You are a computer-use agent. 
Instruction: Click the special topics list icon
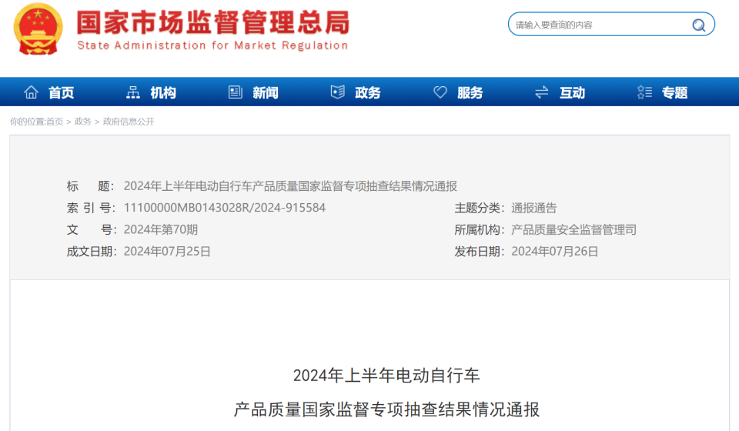point(644,92)
